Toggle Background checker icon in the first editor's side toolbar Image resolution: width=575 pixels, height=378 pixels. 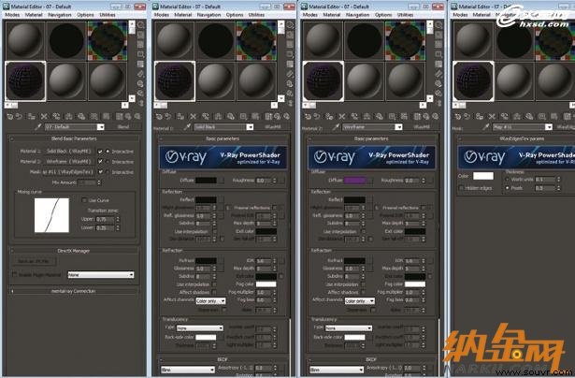click(141, 45)
